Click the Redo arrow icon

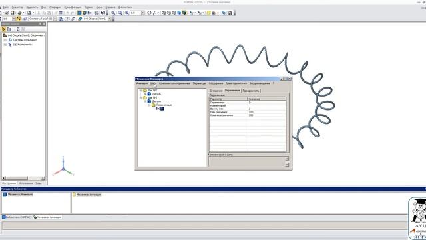click(73, 13)
